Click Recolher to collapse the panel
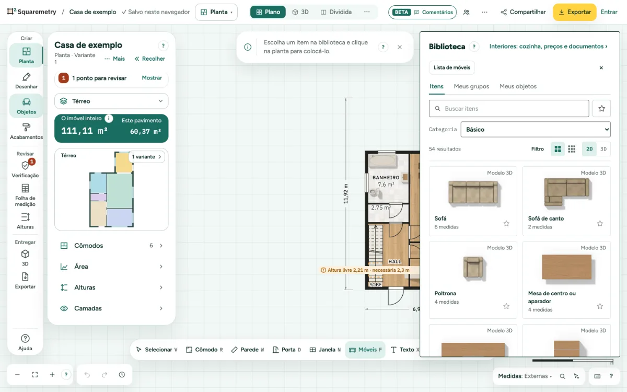The height and width of the screenshot is (392, 627). click(x=150, y=59)
